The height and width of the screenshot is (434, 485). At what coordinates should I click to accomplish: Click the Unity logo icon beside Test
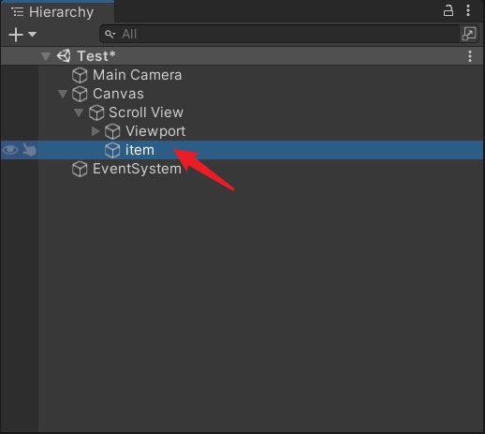[x=64, y=56]
